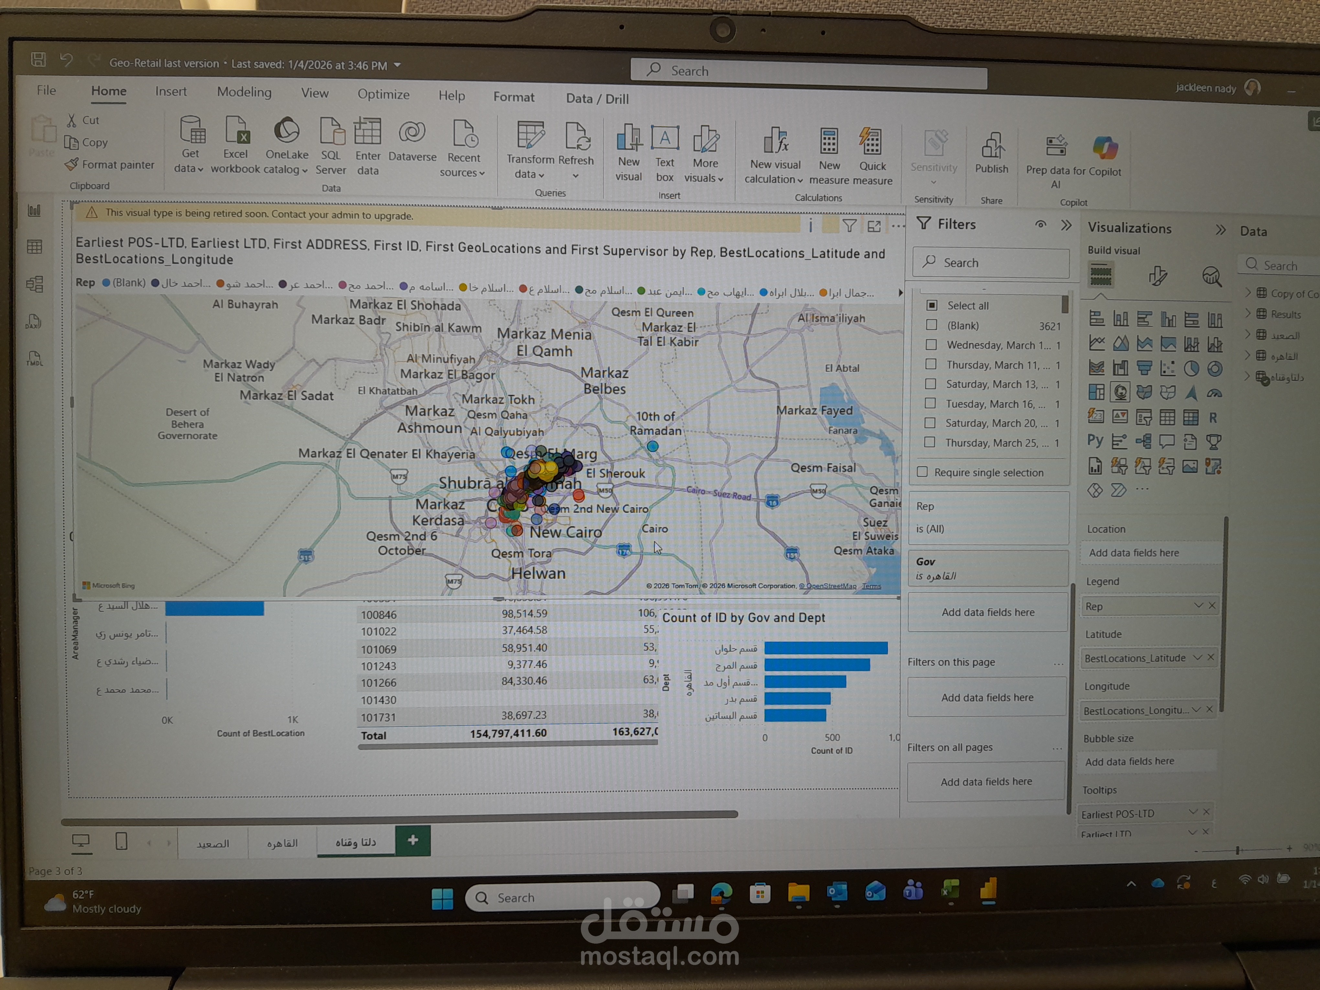
Task: Switch to Report view in left sidebar
Action: tap(35, 210)
